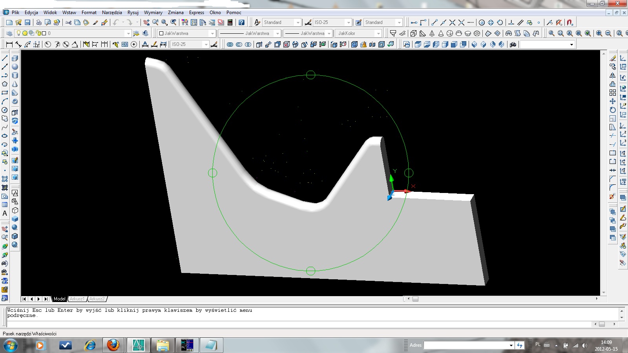Click the Save drawing icon
This screenshot has width=628, height=353.
(x=27, y=22)
